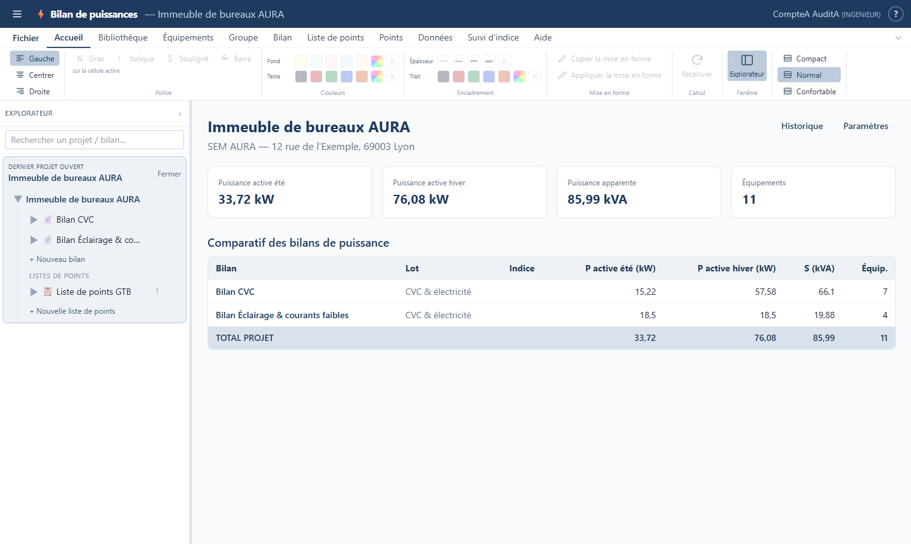Open the hamburger menu in title bar
This screenshot has height=544, width=911.
[17, 14]
